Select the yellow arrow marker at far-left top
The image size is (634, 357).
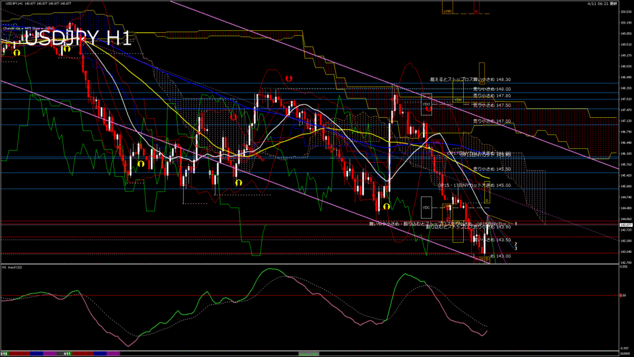pyautogui.click(x=17, y=53)
